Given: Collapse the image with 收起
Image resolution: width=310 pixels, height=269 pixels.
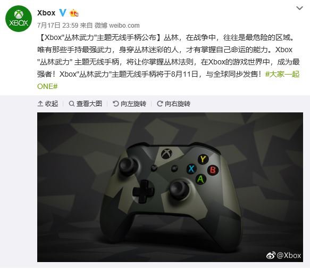Looking at the screenshot, I should [48, 103].
